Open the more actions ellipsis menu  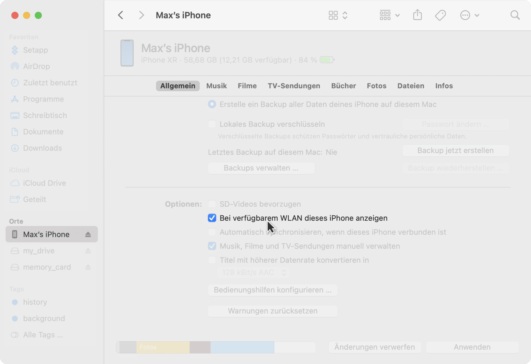[470, 15]
